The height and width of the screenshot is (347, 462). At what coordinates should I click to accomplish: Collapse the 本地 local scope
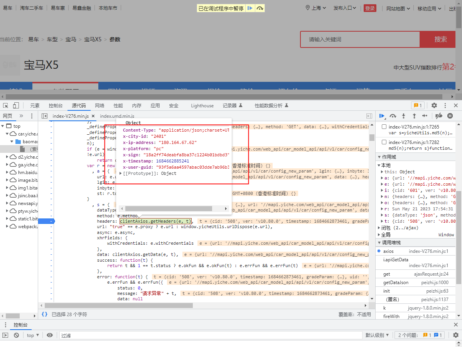(379, 165)
